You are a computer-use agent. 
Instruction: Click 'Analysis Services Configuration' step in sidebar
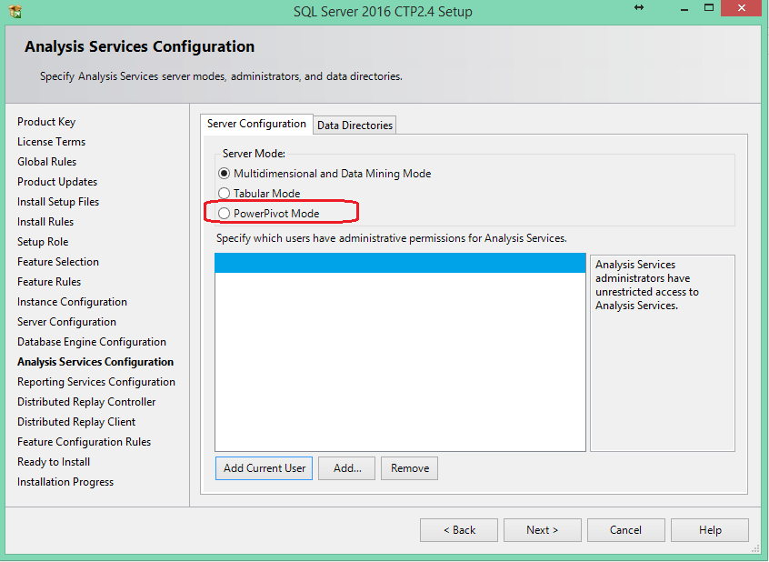tap(95, 362)
